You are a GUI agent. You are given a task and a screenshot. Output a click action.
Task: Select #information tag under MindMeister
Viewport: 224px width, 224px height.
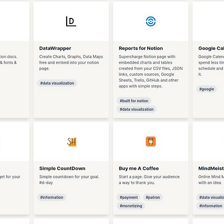click(x=211, y=206)
